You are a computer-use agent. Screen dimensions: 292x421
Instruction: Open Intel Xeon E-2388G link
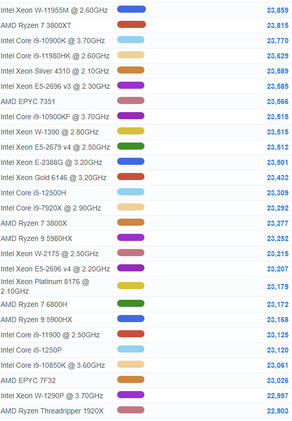[x=52, y=162]
